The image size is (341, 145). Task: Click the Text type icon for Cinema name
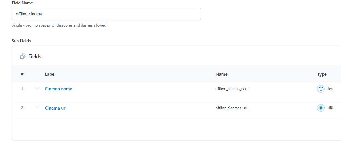point(321,89)
